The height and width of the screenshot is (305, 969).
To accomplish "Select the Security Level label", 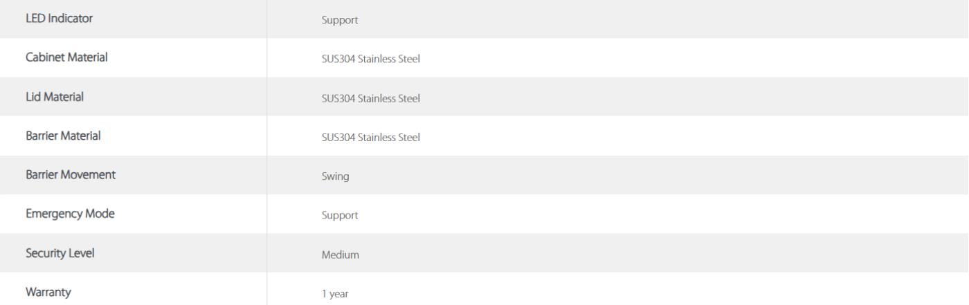I will 60,253.
